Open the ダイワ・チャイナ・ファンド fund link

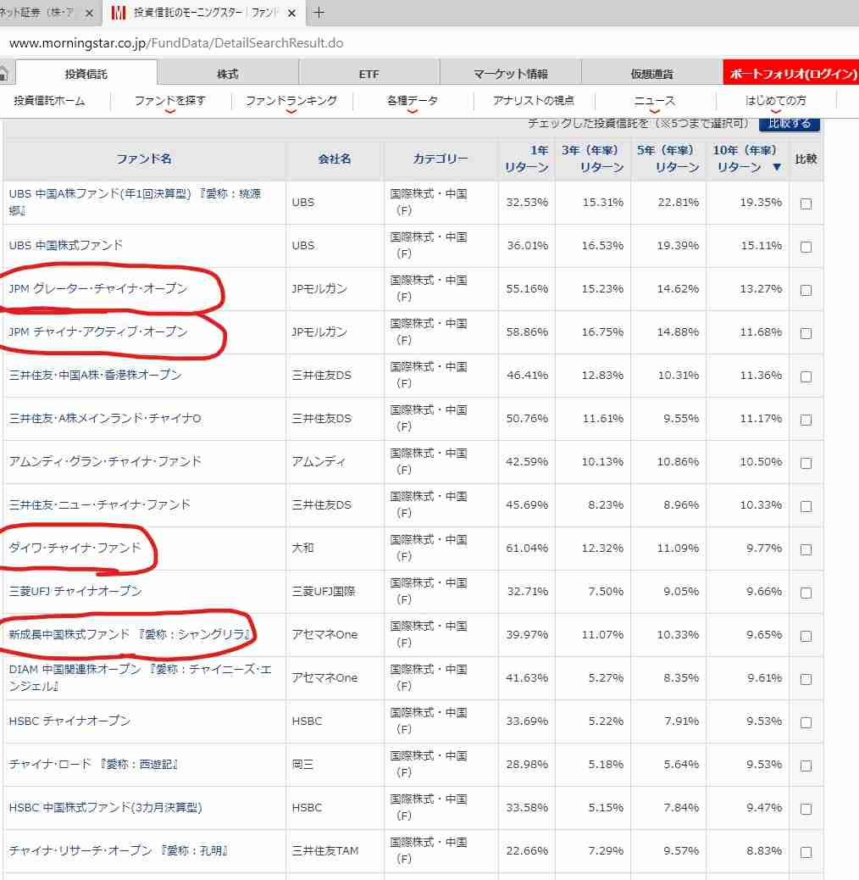pos(75,548)
